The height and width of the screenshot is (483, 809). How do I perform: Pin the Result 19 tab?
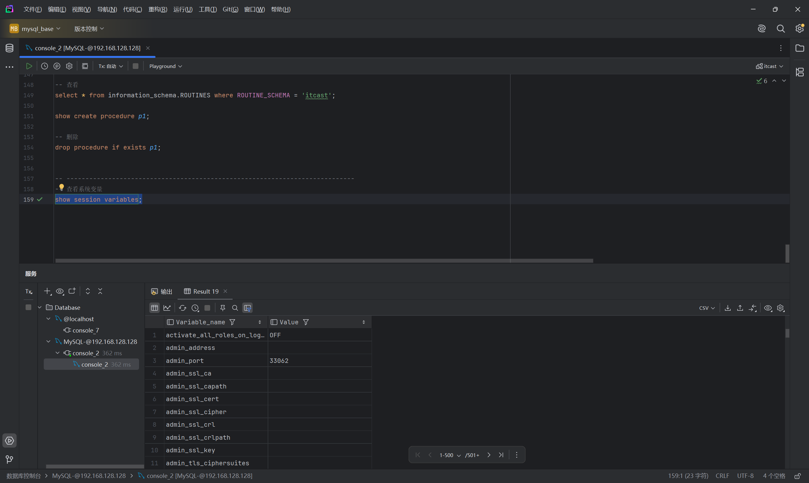(223, 308)
